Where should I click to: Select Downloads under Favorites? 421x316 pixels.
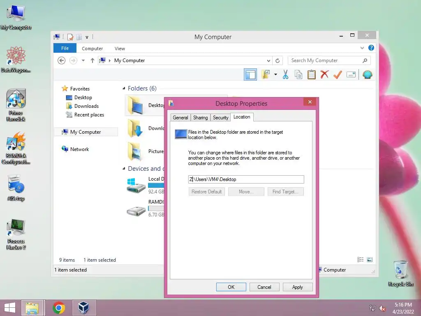[82, 106]
